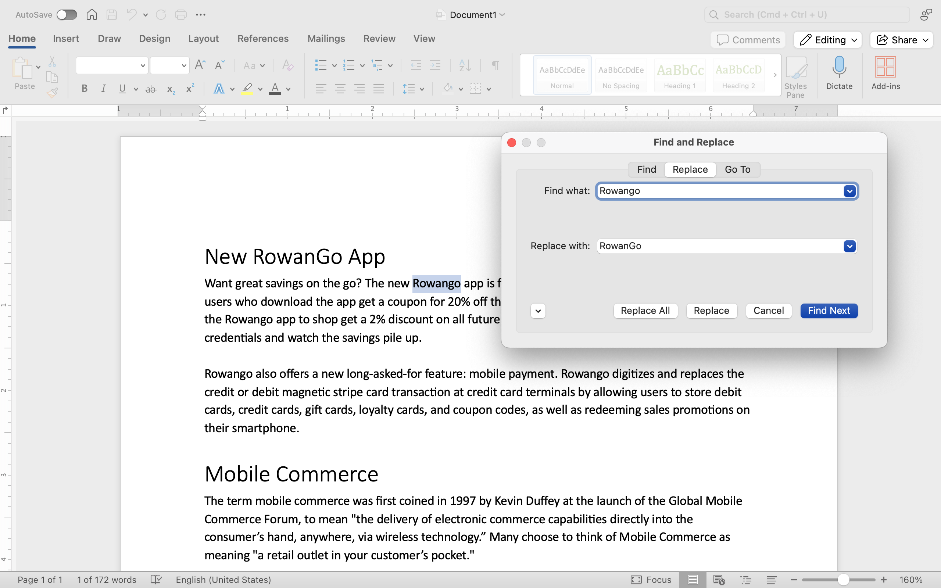This screenshot has height=588, width=941.
Task: Increase font size with the large A icon
Action: click(x=200, y=65)
